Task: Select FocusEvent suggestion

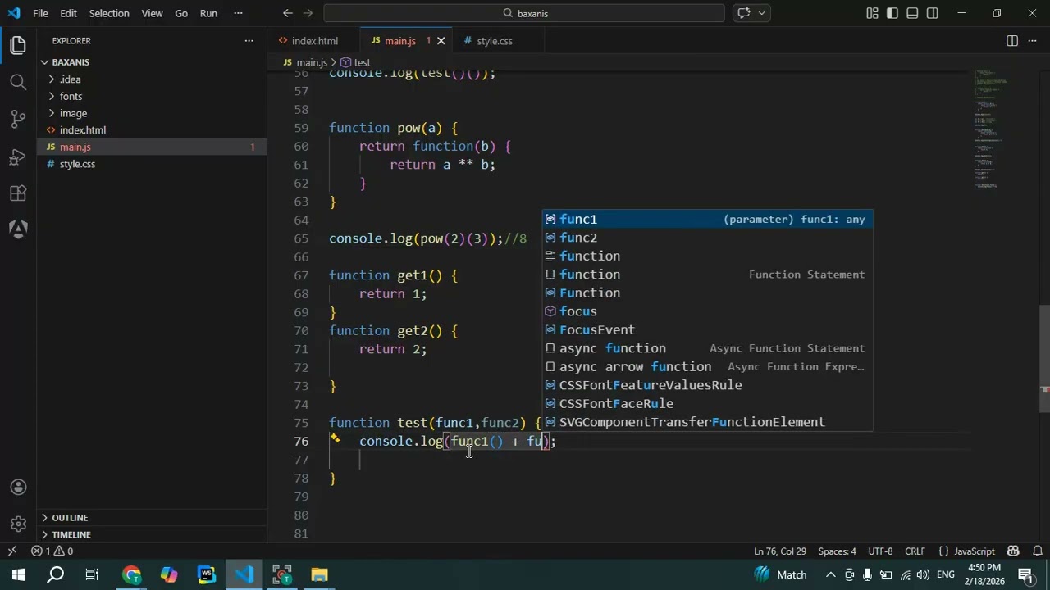Action: click(x=707, y=329)
